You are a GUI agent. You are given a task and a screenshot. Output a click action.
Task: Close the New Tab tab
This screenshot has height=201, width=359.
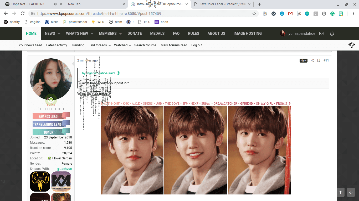124,4
